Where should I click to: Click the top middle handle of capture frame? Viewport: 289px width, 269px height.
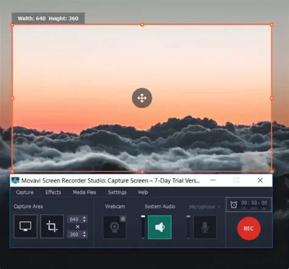tap(142, 24)
